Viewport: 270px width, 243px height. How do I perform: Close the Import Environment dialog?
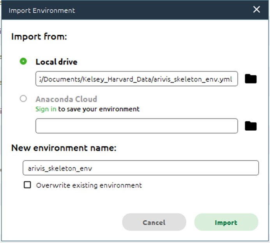click(256, 9)
